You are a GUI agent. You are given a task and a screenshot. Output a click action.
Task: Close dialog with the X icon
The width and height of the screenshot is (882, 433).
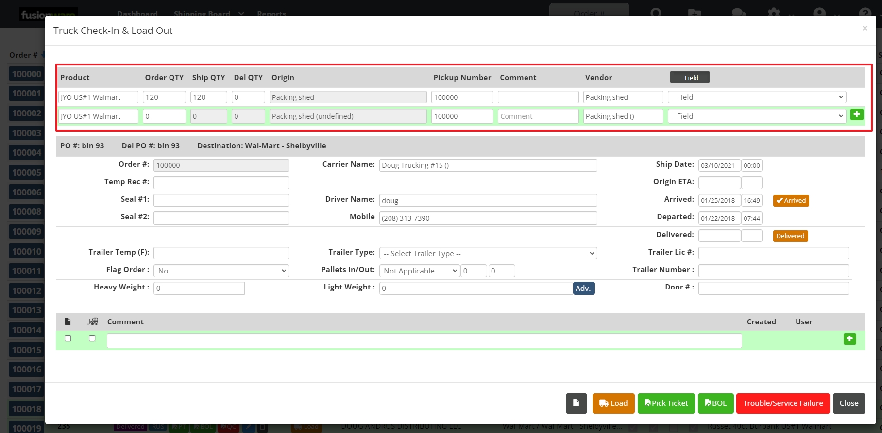pos(865,29)
